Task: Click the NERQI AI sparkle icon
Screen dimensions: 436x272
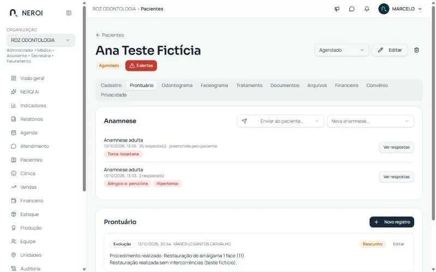Action: pyautogui.click(x=13, y=92)
